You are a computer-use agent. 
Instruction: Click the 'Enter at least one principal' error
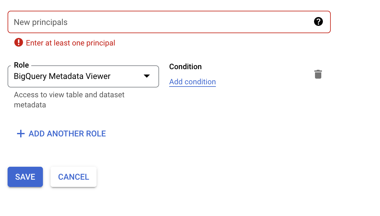coord(70,43)
